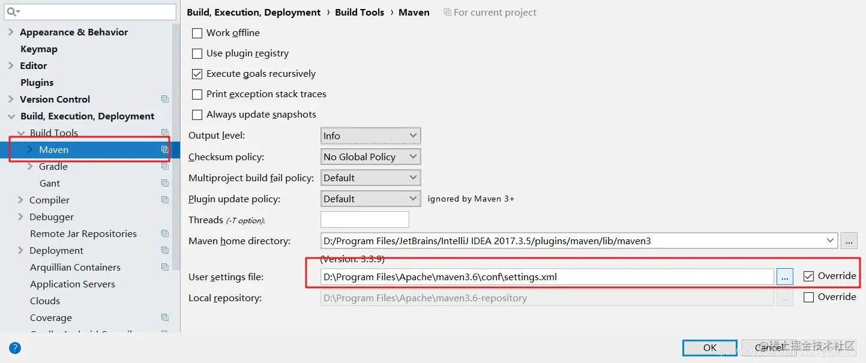866x363 pixels.
Task: Select Keymap in settings tree
Action: (x=39, y=49)
